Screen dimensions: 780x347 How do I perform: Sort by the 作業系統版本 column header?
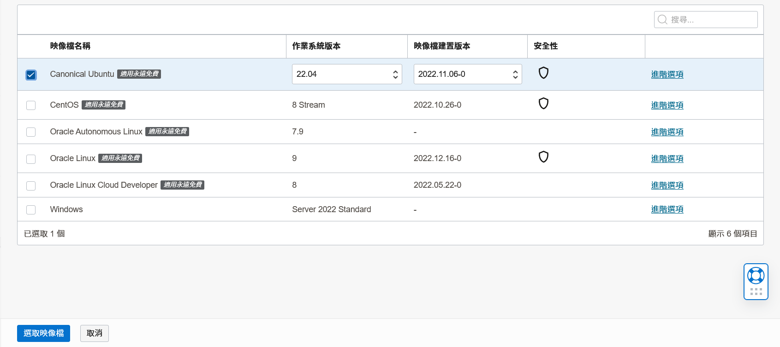(x=316, y=46)
